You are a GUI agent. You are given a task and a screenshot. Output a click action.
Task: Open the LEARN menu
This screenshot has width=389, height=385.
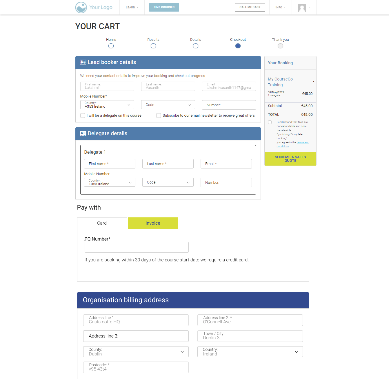tap(132, 8)
